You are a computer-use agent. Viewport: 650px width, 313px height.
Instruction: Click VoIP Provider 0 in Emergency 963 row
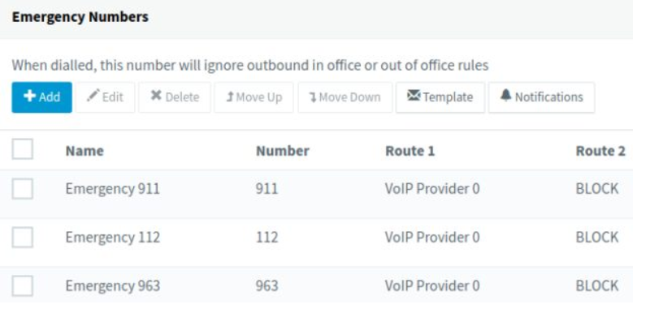[432, 286]
